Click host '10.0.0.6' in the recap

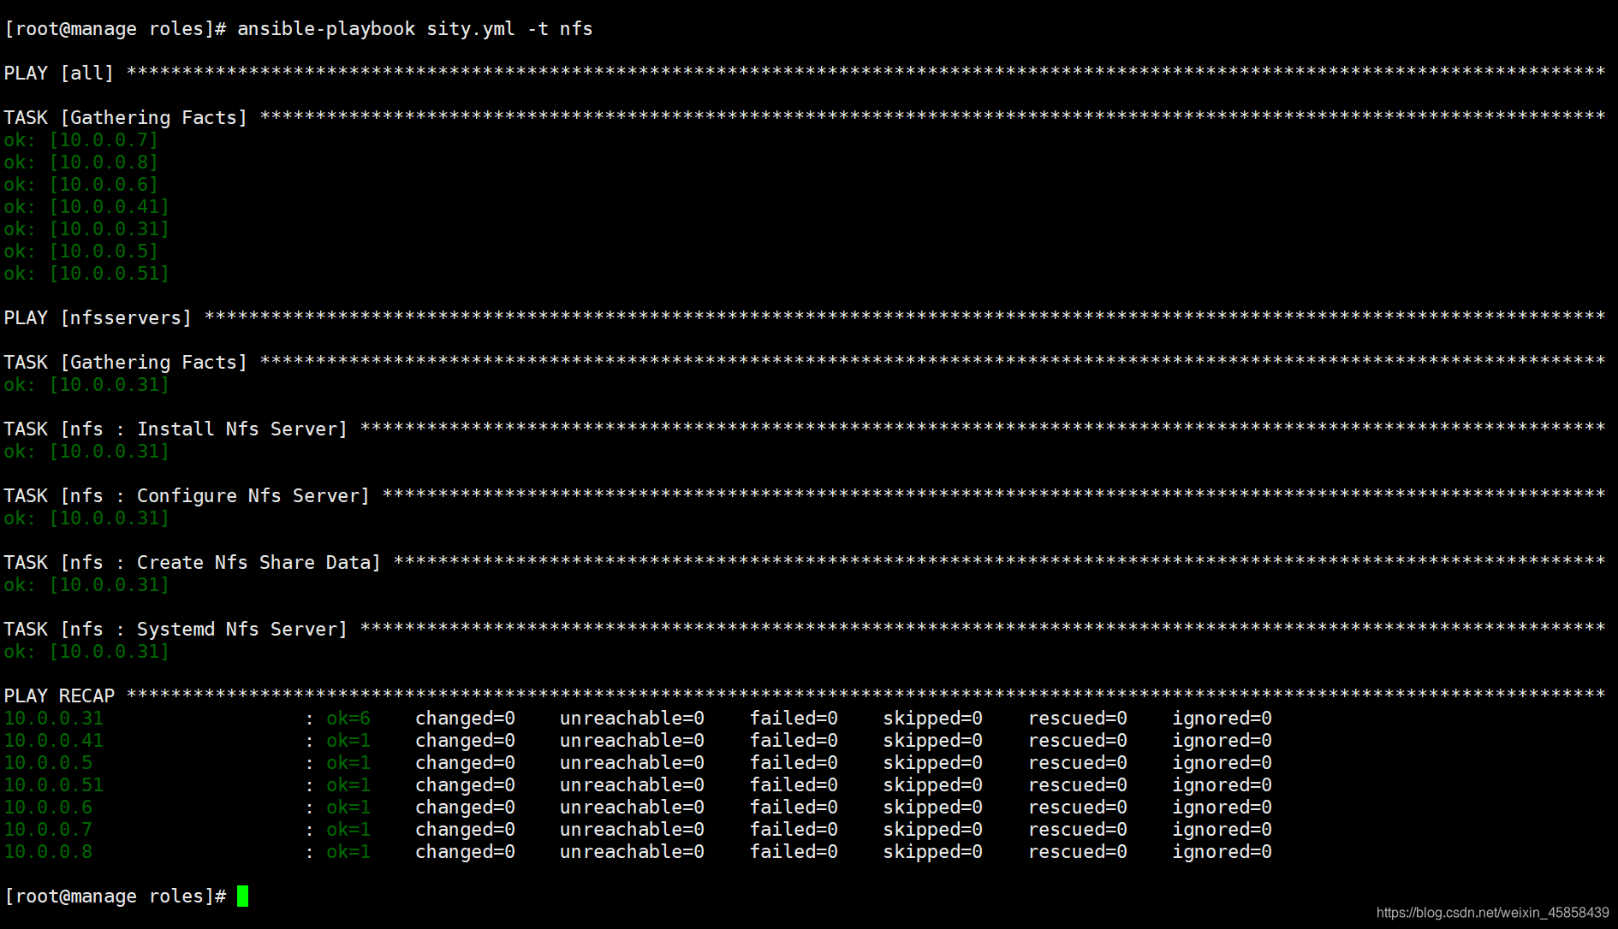point(48,808)
